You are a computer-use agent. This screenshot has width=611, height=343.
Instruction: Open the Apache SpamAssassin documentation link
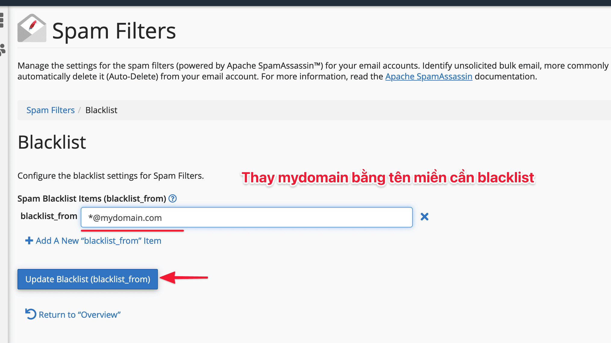(x=428, y=76)
